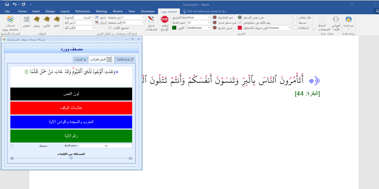Viewport: 379px width, 189px height.
Task: Switch to the Developer ribbon tab
Action: [x=148, y=11]
